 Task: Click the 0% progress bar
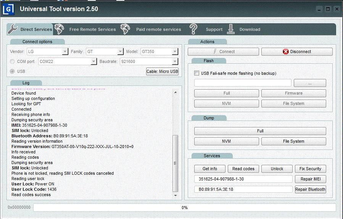click(x=184, y=208)
